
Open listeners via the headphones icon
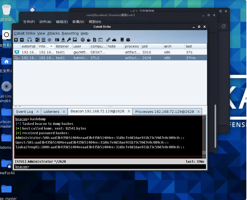click(30, 40)
